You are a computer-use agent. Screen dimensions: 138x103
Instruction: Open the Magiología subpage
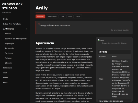pyautogui.click(x=9, y=43)
